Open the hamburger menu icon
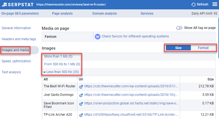Viewport: 219px width, 119px height. tap(215, 4)
